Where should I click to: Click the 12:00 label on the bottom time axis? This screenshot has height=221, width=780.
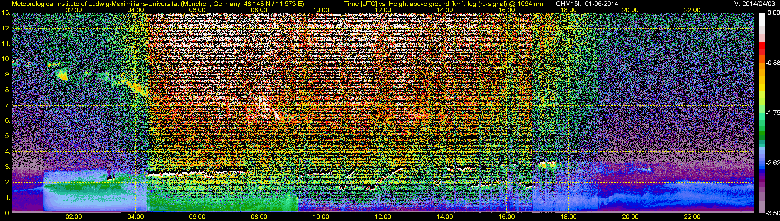(x=383, y=217)
